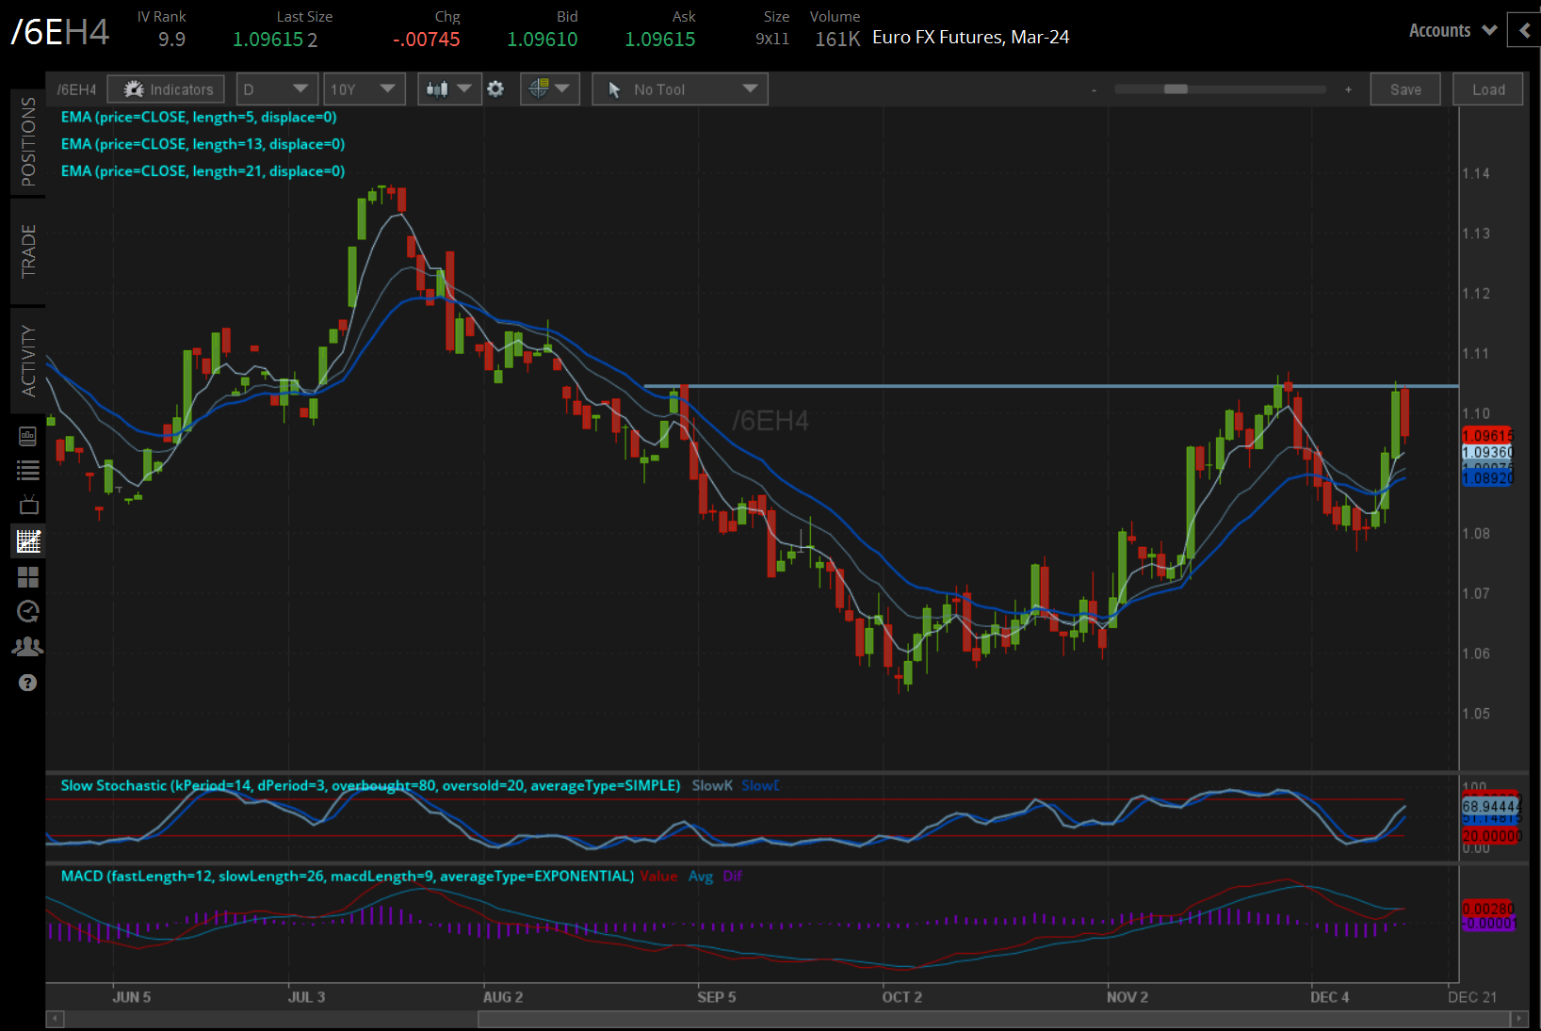The height and width of the screenshot is (1031, 1541).
Task: Click the TV video icon in sidebar
Action: pyautogui.click(x=28, y=506)
